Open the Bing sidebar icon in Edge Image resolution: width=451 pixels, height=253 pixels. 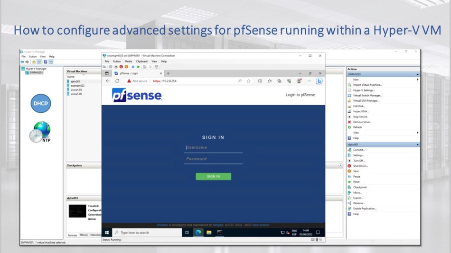click(x=319, y=81)
